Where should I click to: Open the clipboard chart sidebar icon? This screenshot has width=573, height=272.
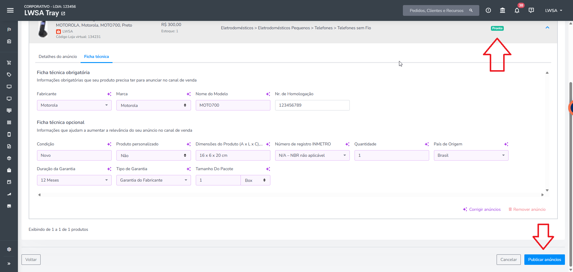pyautogui.click(x=9, y=42)
